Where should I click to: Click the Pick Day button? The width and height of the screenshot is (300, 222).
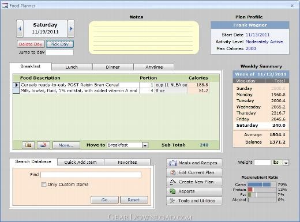[59, 44]
